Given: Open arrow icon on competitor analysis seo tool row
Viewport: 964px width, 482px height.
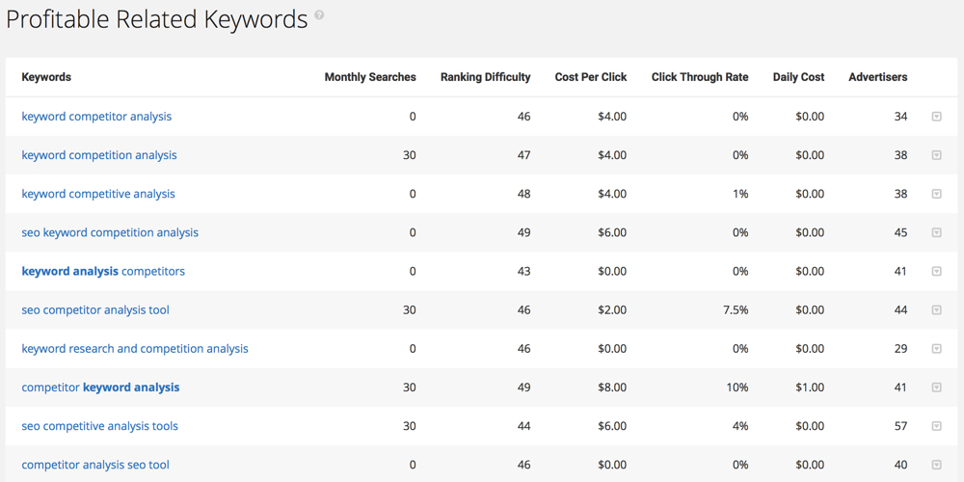Looking at the screenshot, I should [x=936, y=465].
